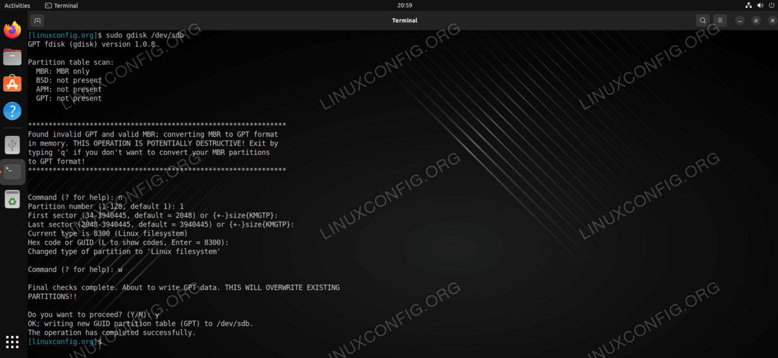Open the clock showing 20:59
The image size is (778, 358).
point(405,5)
